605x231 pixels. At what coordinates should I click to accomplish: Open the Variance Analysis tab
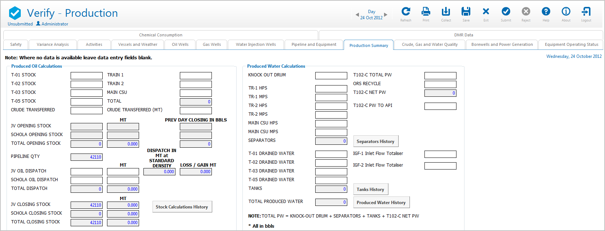pos(53,45)
